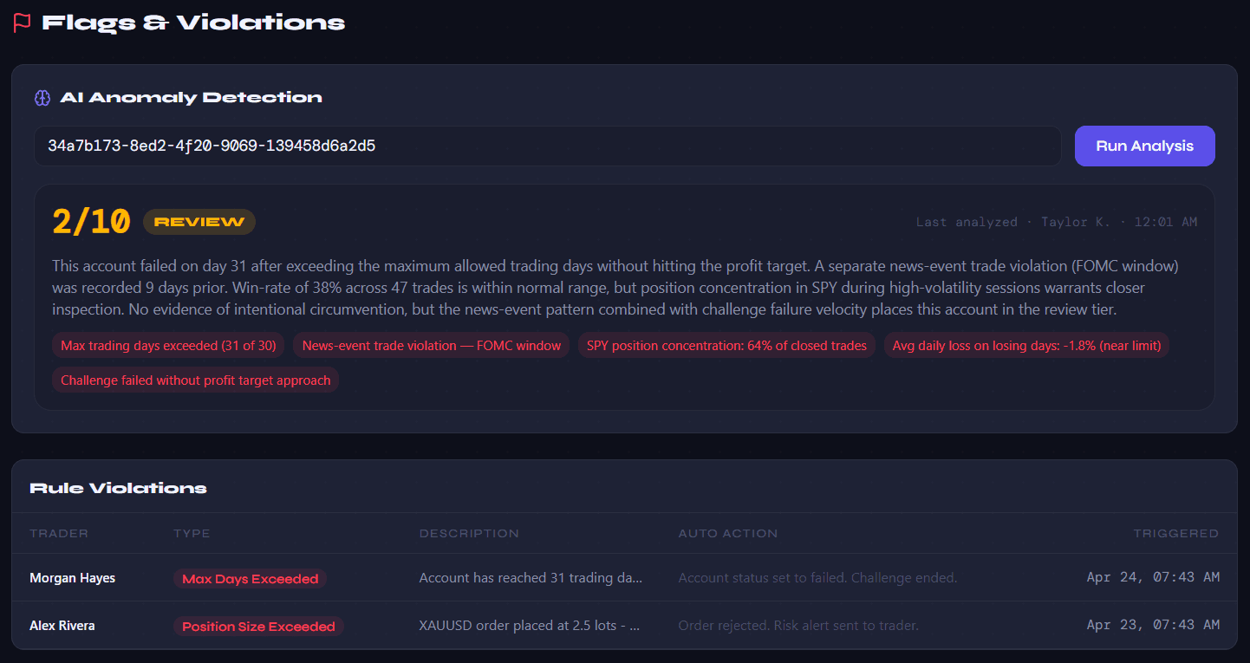Click Challenge failed without profit target tag
The image size is (1250, 663).
tap(195, 380)
